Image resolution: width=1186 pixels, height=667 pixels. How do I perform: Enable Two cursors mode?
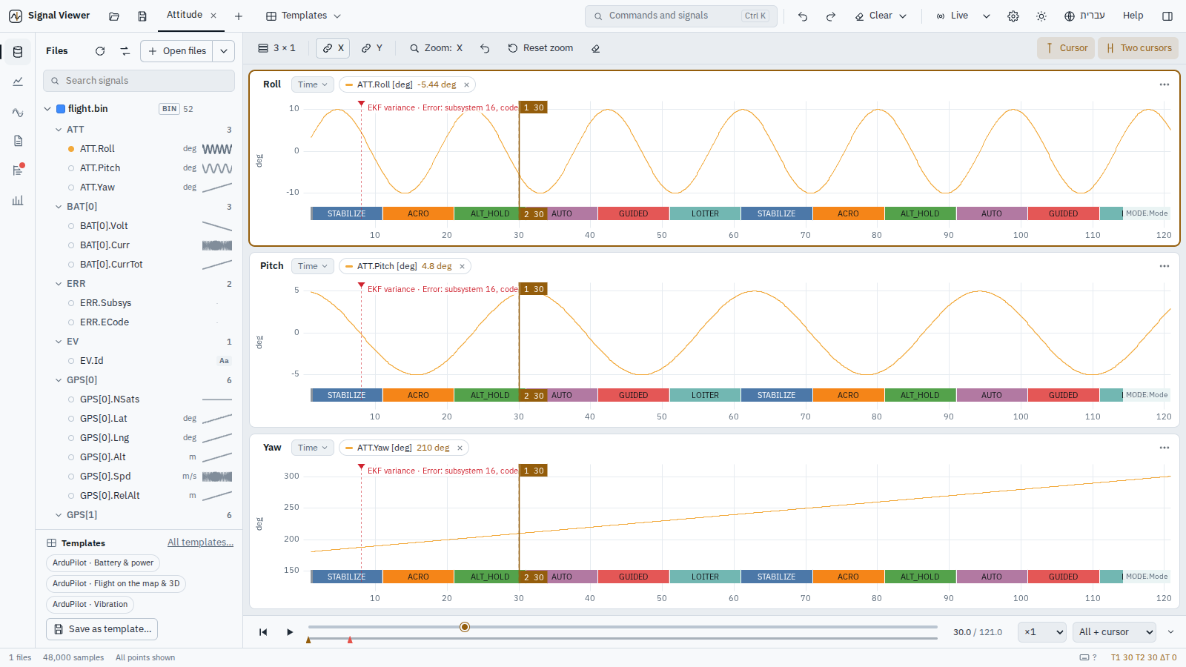coord(1139,48)
